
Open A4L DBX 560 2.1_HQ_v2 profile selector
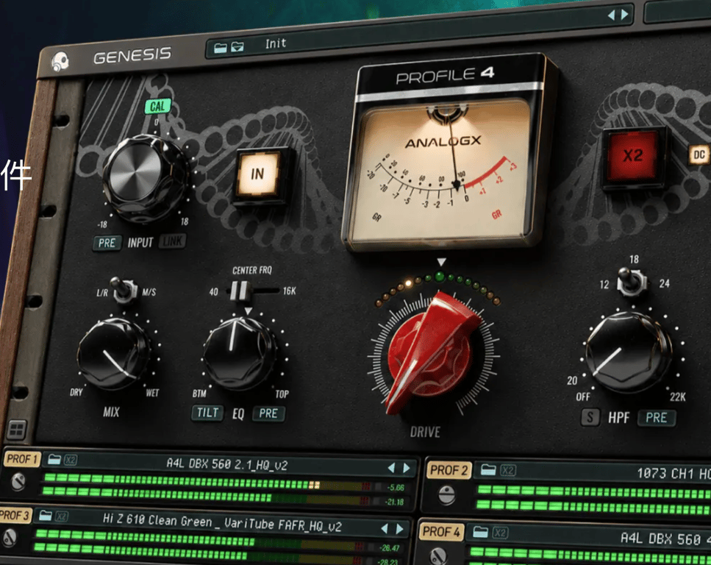coord(226,464)
